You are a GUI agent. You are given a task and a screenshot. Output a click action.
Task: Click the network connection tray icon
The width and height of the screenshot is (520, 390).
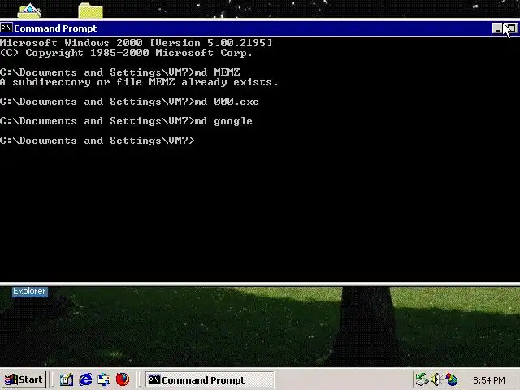coord(422,379)
